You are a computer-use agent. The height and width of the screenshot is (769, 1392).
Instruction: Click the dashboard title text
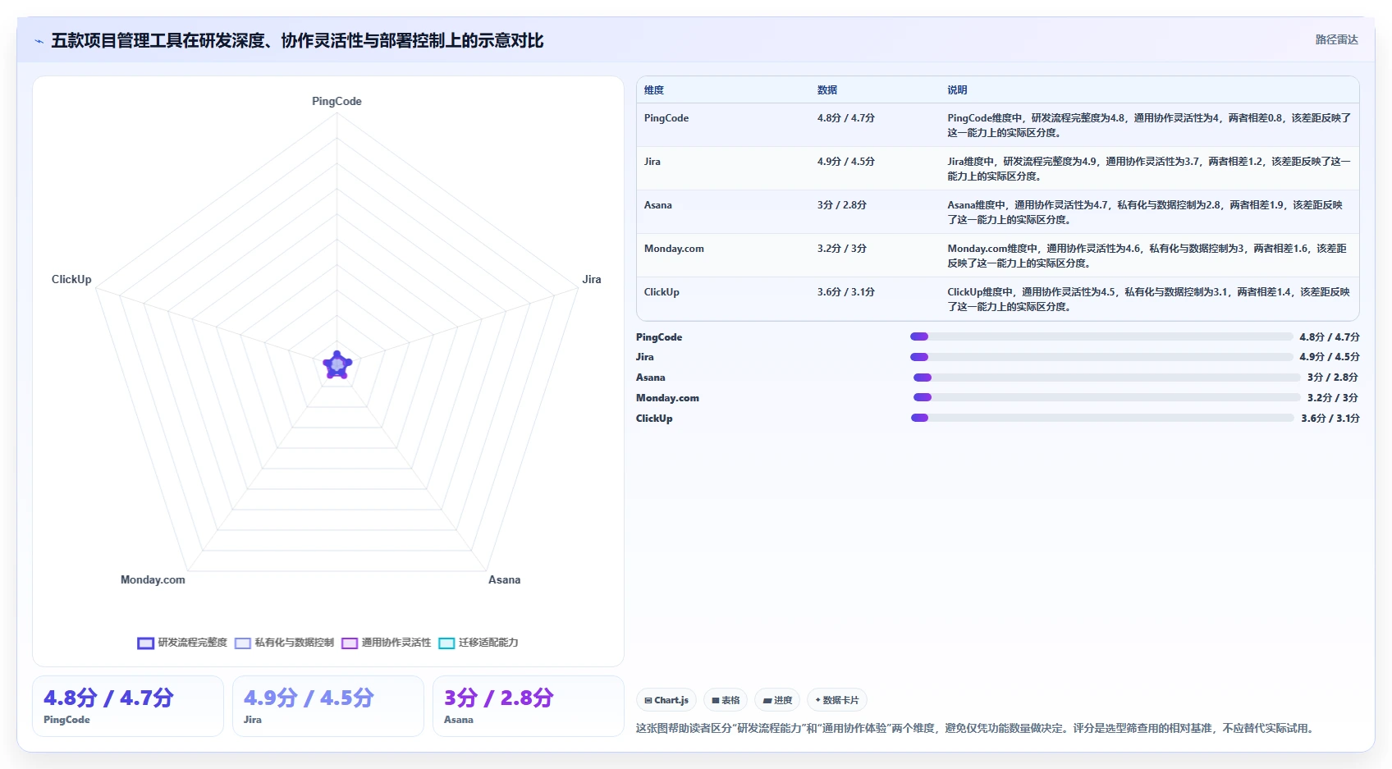click(297, 41)
